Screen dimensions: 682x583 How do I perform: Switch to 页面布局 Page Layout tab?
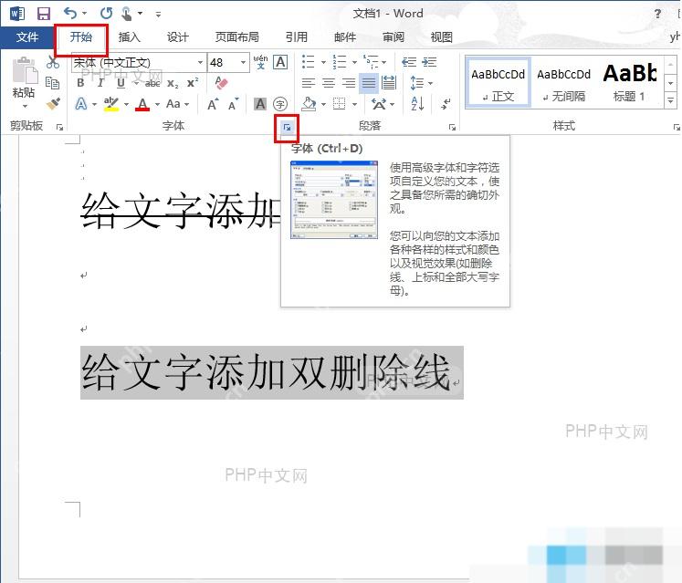click(x=237, y=37)
